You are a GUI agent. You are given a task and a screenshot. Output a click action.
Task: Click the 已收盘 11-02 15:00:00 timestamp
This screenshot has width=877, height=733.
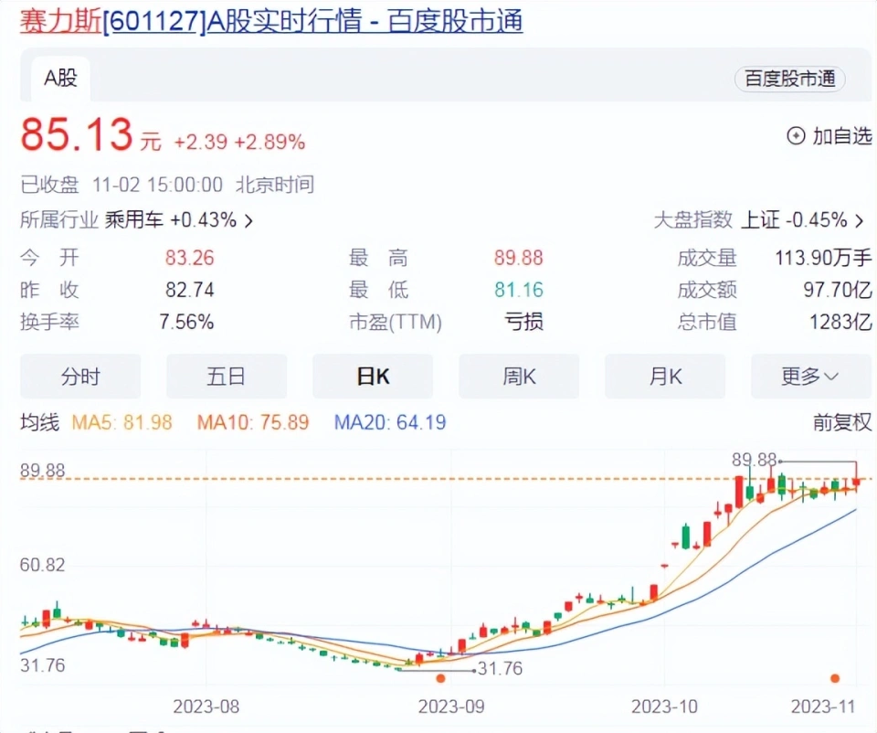(167, 185)
